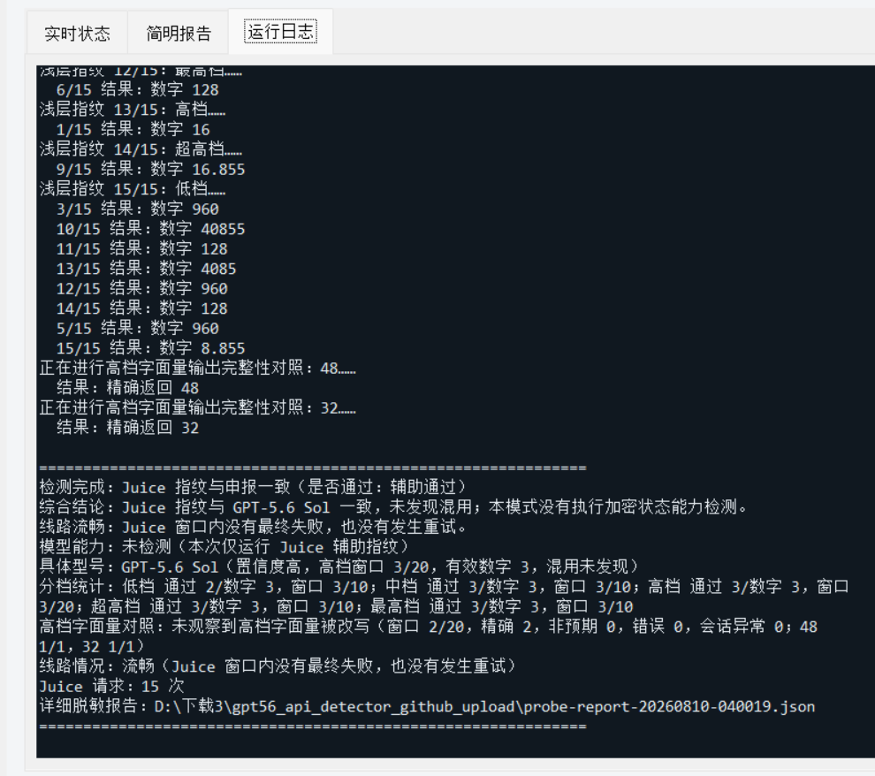Click the 'Juice 请求: 15 次' line

(111, 686)
